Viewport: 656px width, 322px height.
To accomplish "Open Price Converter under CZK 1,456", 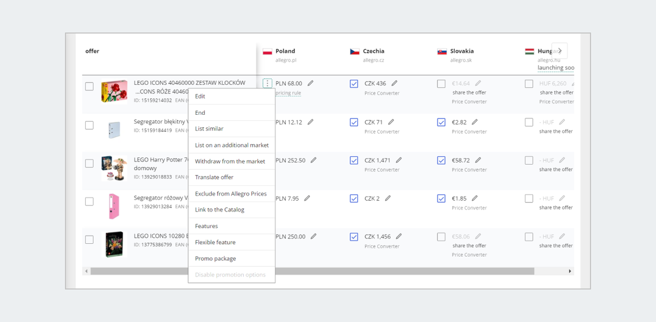I will tap(382, 246).
